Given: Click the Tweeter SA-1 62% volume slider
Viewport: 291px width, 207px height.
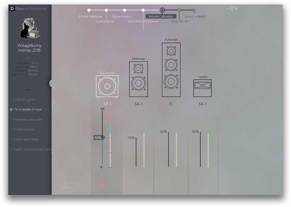Looking at the screenshot, I should tap(200, 149).
